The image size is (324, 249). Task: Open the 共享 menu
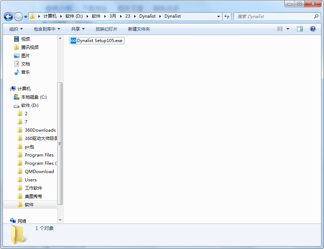[78, 29]
